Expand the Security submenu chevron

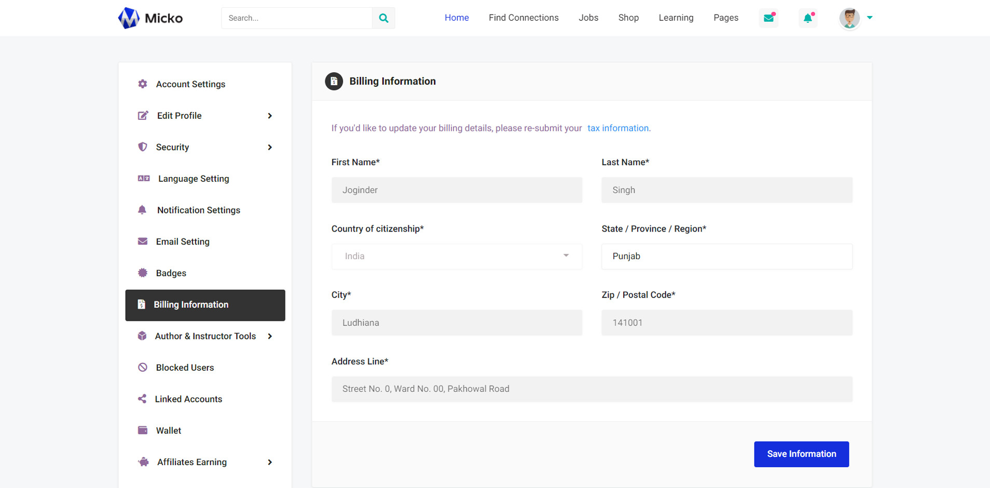(x=270, y=147)
